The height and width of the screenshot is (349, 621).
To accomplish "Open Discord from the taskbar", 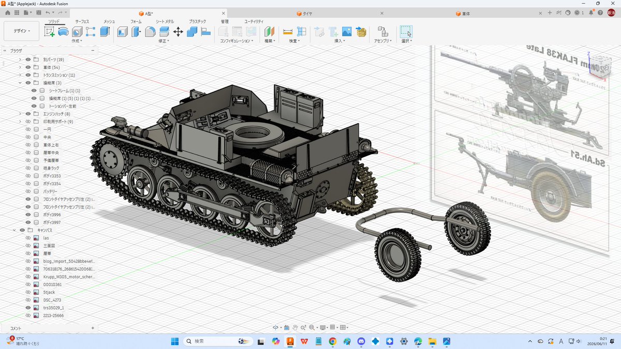I will click(361, 341).
